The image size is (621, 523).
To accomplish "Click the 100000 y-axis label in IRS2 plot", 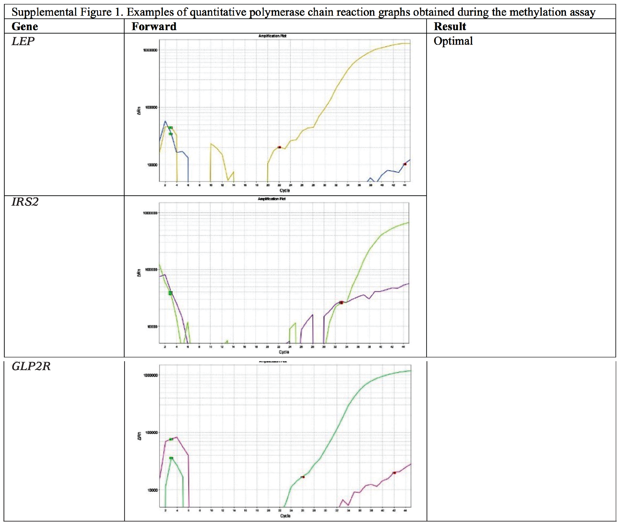I will tap(151, 269).
